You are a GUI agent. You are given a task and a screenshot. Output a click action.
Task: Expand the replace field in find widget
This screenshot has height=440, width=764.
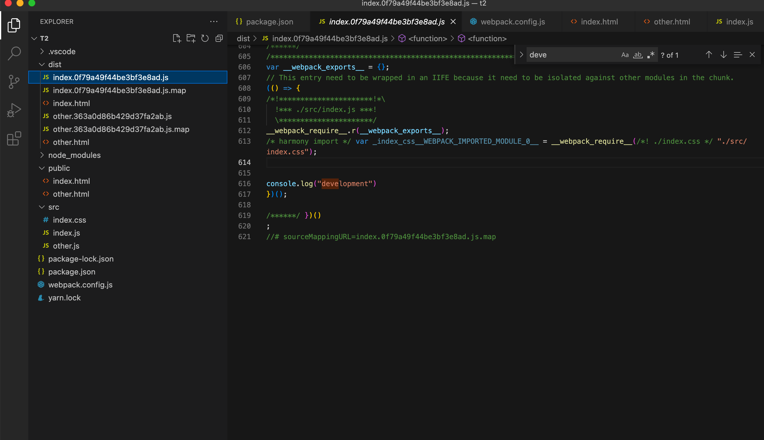click(x=521, y=55)
